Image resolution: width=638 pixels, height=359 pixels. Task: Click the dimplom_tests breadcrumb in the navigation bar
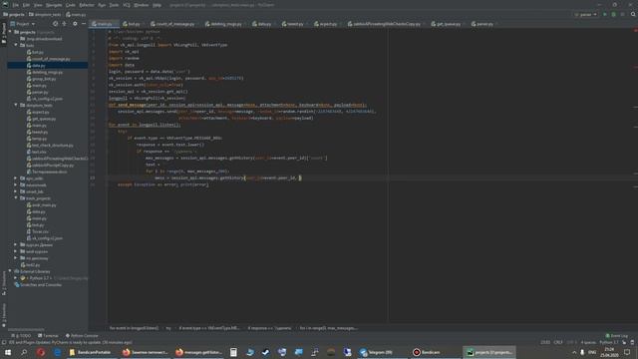pyautogui.click(x=45, y=14)
